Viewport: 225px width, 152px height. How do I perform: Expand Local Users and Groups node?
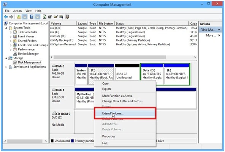11,45
